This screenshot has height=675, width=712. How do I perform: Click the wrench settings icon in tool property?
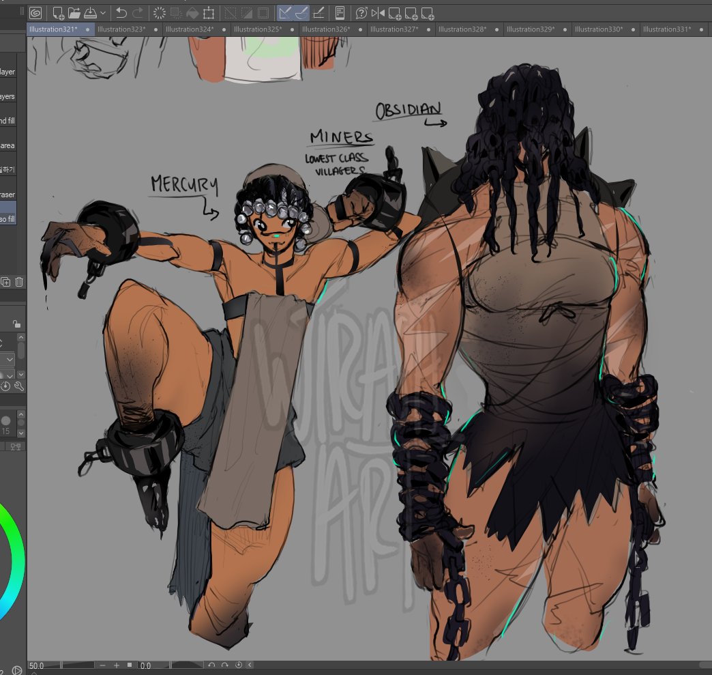tap(19, 386)
